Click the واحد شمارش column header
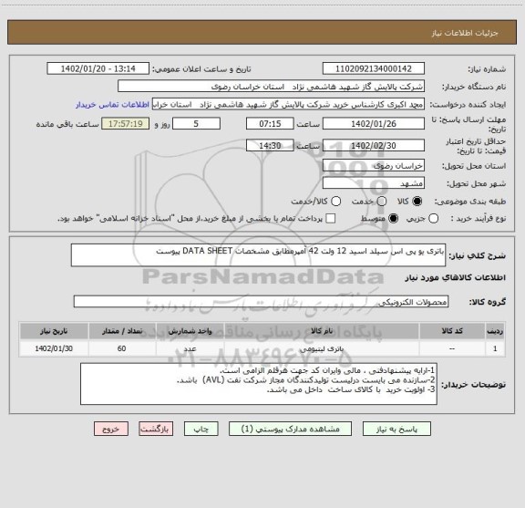This screenshot has height=508, width=525. click(x=190, y=331)
